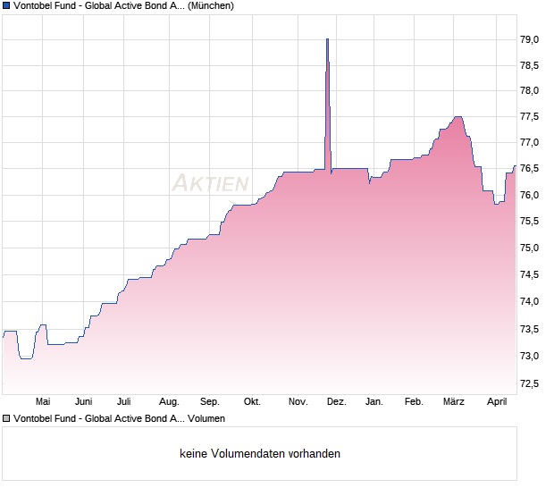
Task: Click the 'Juli' month label on x-axis
Action: point(124,401)
